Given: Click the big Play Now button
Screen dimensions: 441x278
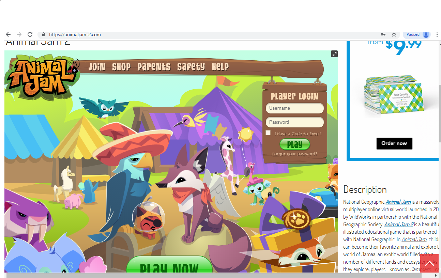Looking at the screenshot, I should (x=169, y=265).
